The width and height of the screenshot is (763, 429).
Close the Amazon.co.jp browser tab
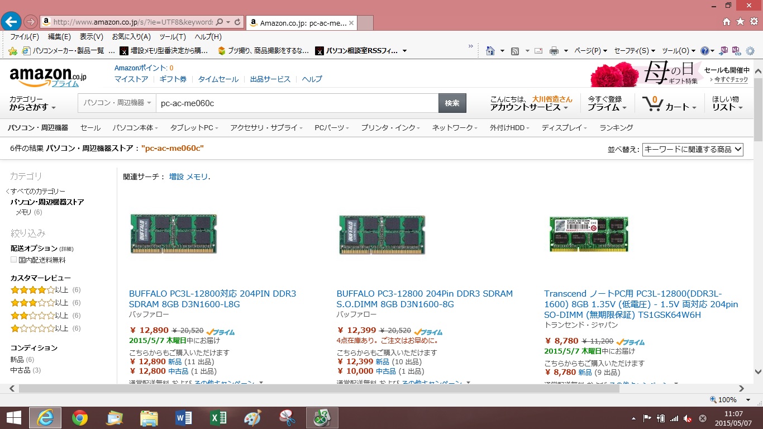pos(351,23)
